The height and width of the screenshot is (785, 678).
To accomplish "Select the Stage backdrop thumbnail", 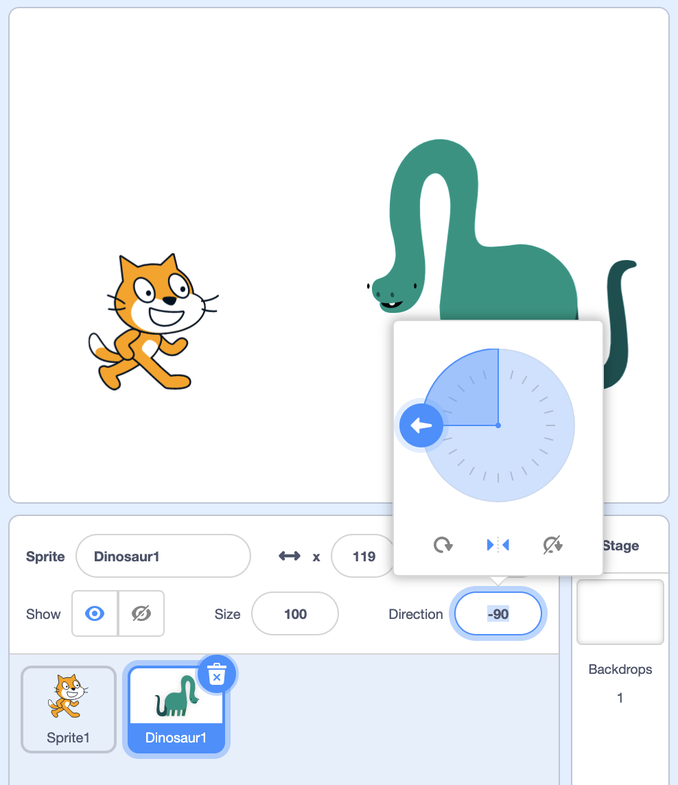I will click(x=620, y=612).
